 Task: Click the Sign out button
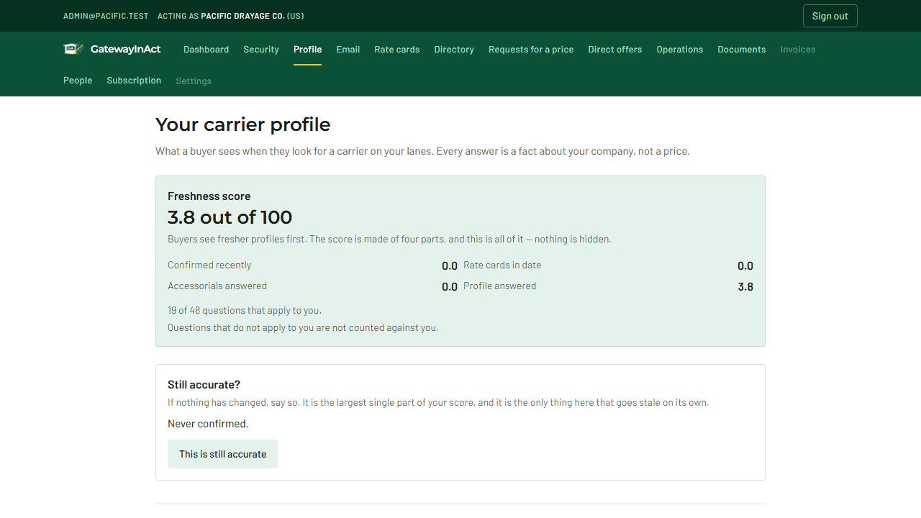pyautogui.click(x=830, y=16)
